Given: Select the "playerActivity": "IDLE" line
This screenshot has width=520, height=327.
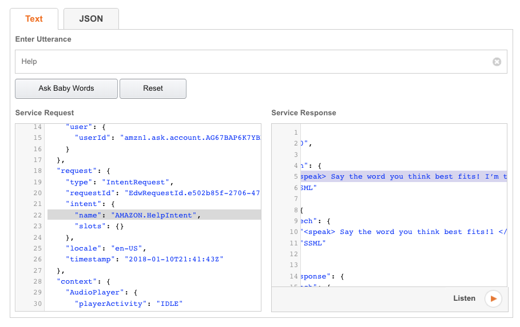Looking at the screenshot, I should [x=128, y=304].
